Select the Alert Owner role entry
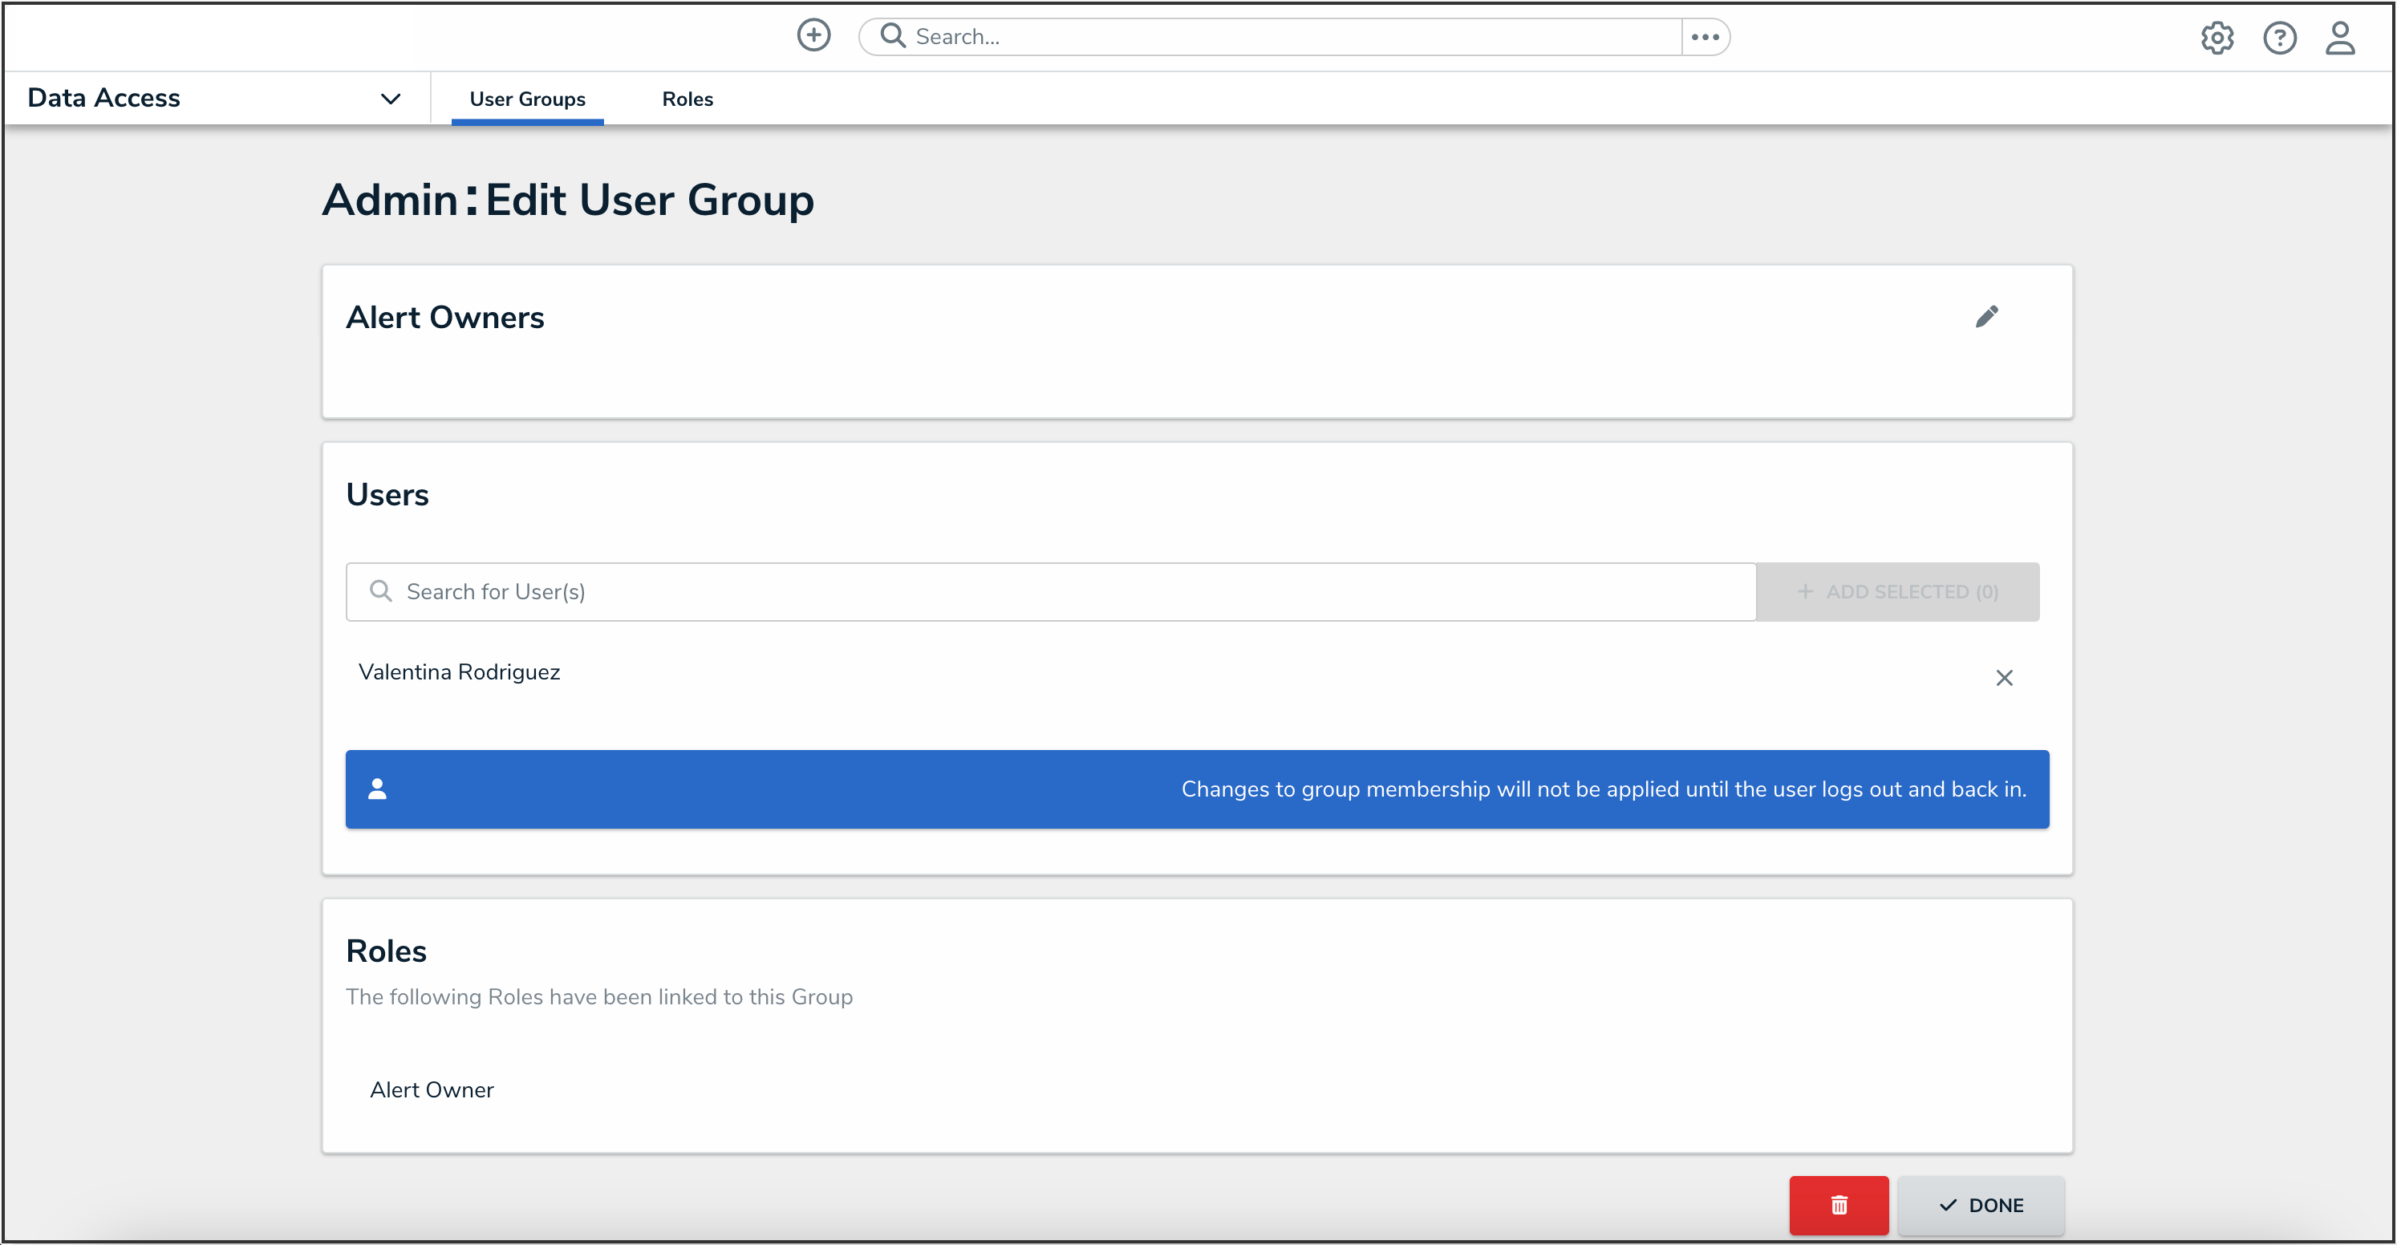Viewport: 2397px width, 1245px height. tap(432, 1089)
